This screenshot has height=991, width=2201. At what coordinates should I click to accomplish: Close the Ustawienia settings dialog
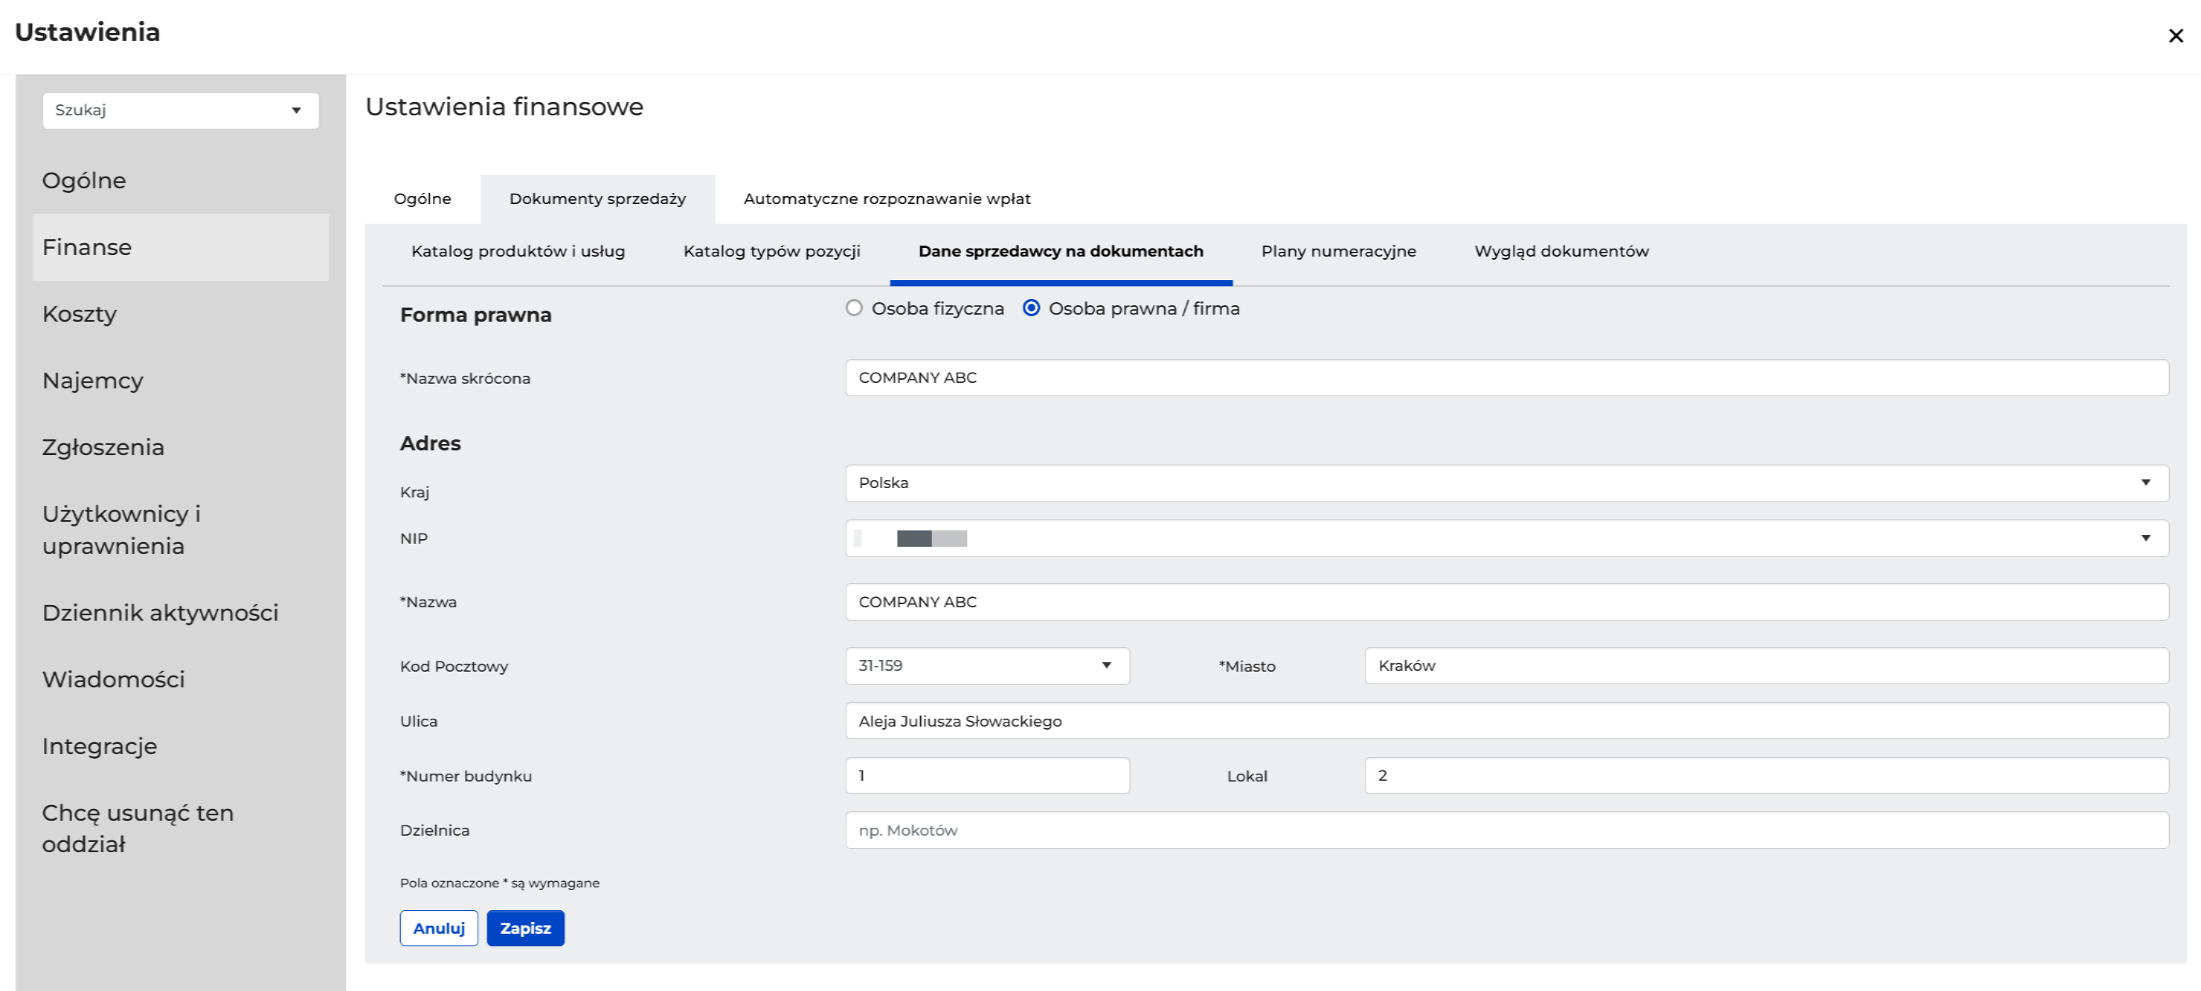tap(2174, 36)
